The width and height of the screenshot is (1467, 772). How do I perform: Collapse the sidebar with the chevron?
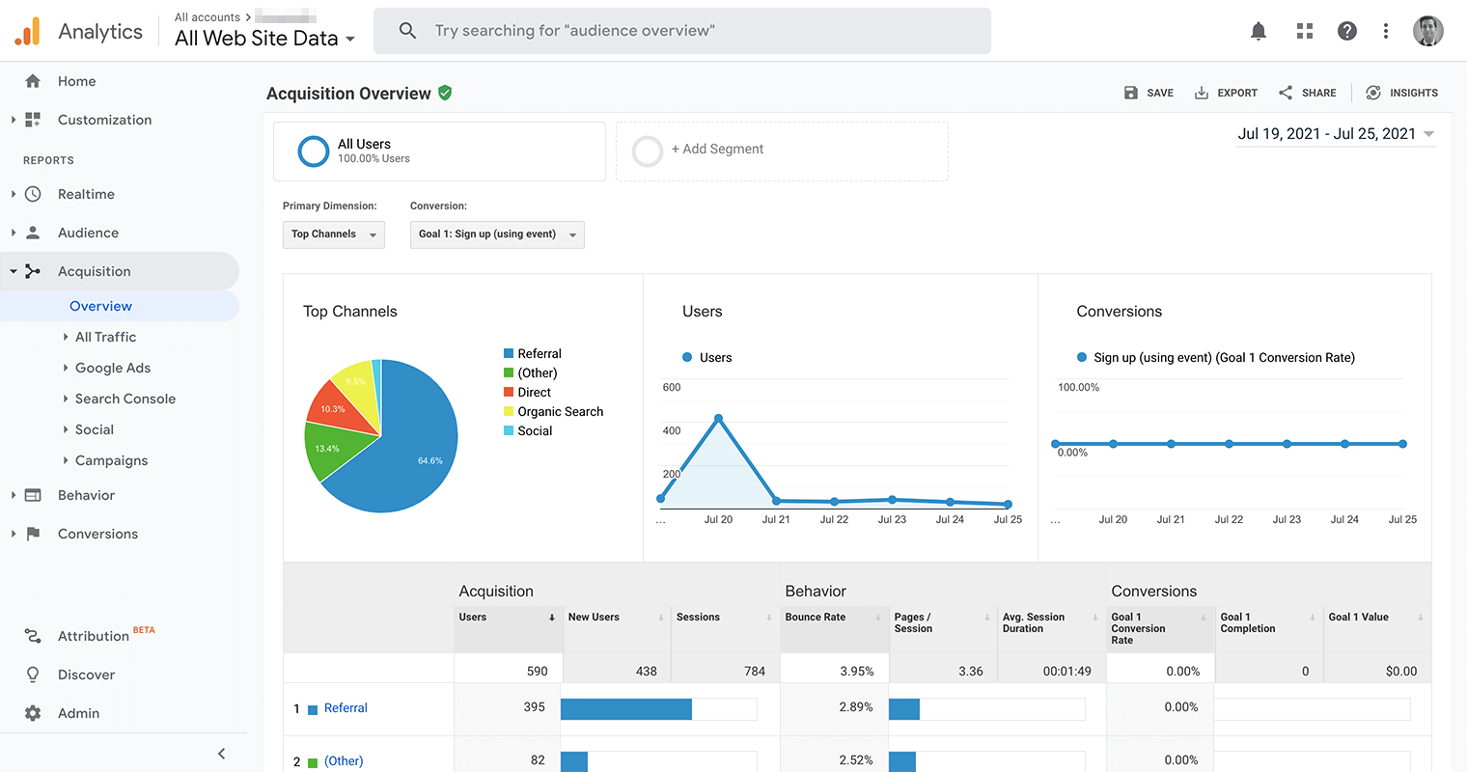click(221, 754)
